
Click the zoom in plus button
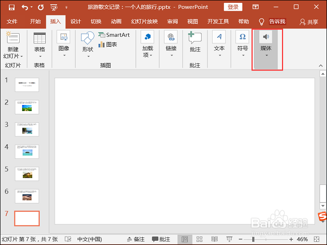[291, 239]
